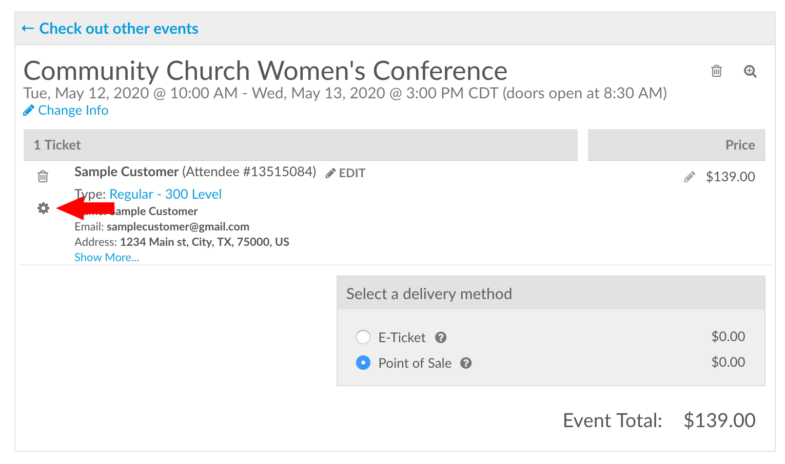The width and height of the screenshot is (785, 464).
Task: Click EDIT next to Sample Customer
Action: [351, 173]
